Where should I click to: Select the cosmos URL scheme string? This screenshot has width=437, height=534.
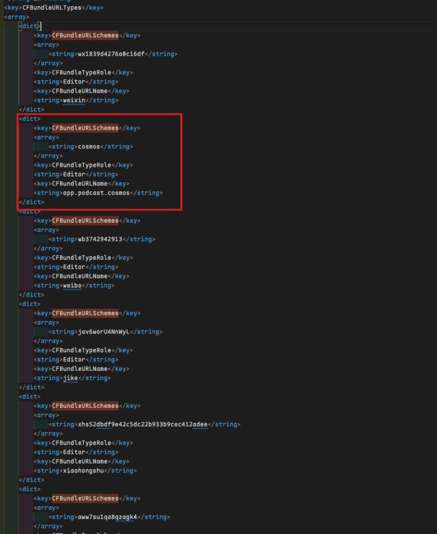click(x=89, y=147)
